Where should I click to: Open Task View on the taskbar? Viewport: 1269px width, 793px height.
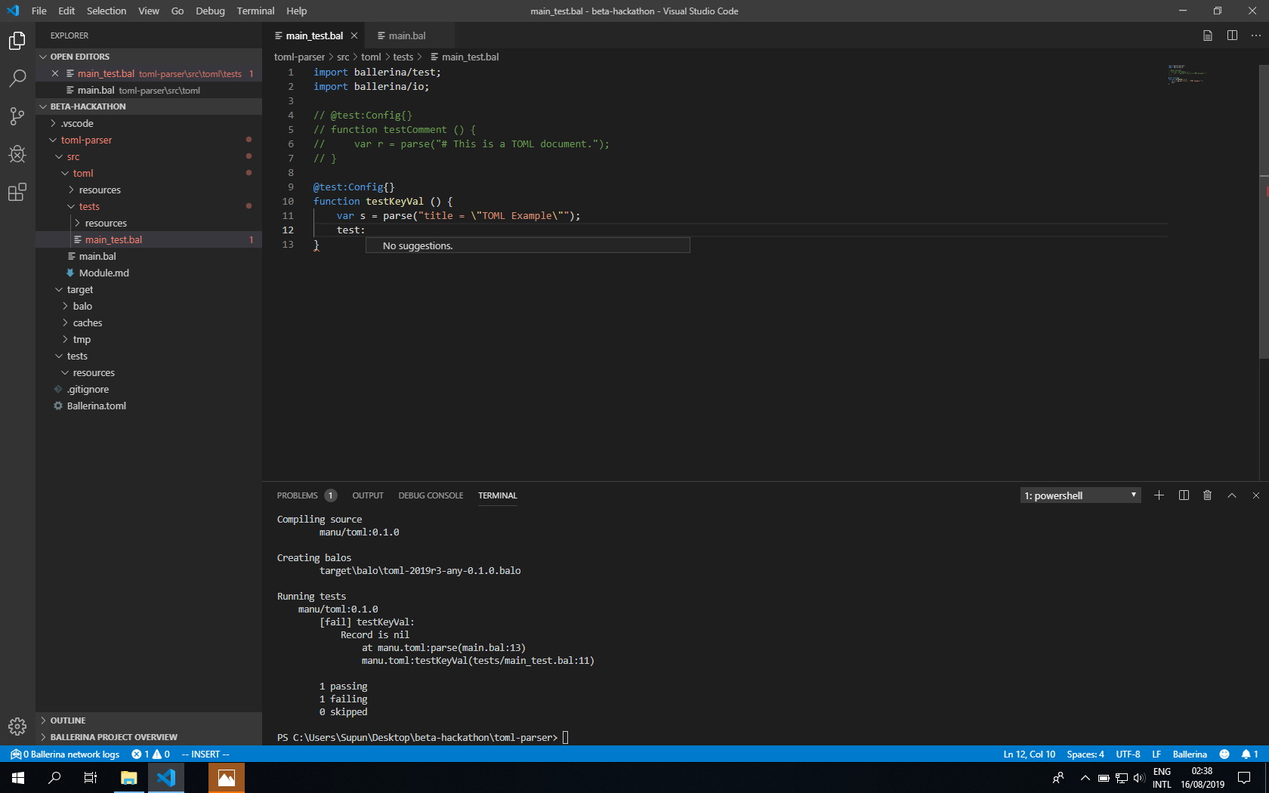tap(91, 778)
